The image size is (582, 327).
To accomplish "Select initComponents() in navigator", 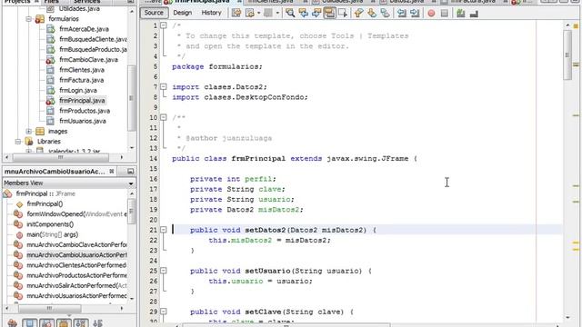I will pos(50,224).
